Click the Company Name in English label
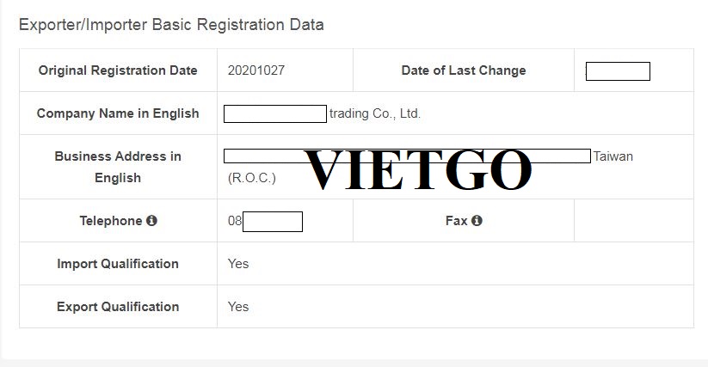This screenshot has width=708, height=367. 118,113
